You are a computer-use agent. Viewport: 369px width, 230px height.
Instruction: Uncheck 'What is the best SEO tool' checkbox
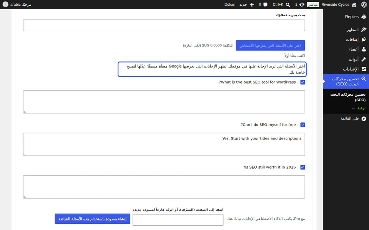point(303,82)
